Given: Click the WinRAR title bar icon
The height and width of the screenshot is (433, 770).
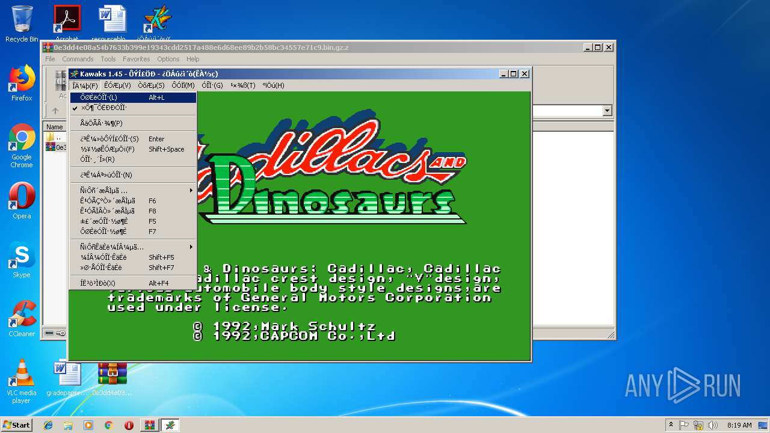Looking at the screenshot, I should [48, 48].
